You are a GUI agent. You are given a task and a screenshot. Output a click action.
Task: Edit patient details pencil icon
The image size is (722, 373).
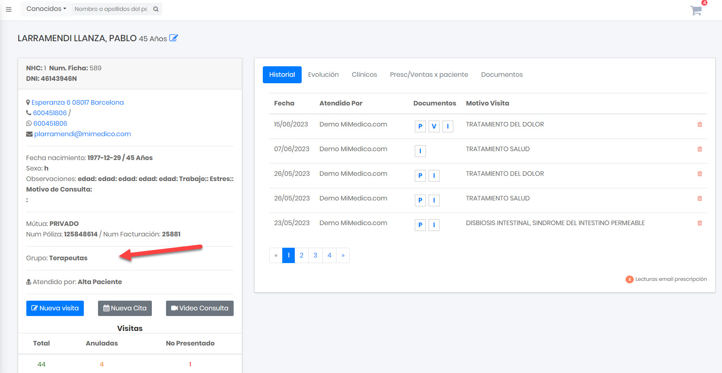pos(173,38)
